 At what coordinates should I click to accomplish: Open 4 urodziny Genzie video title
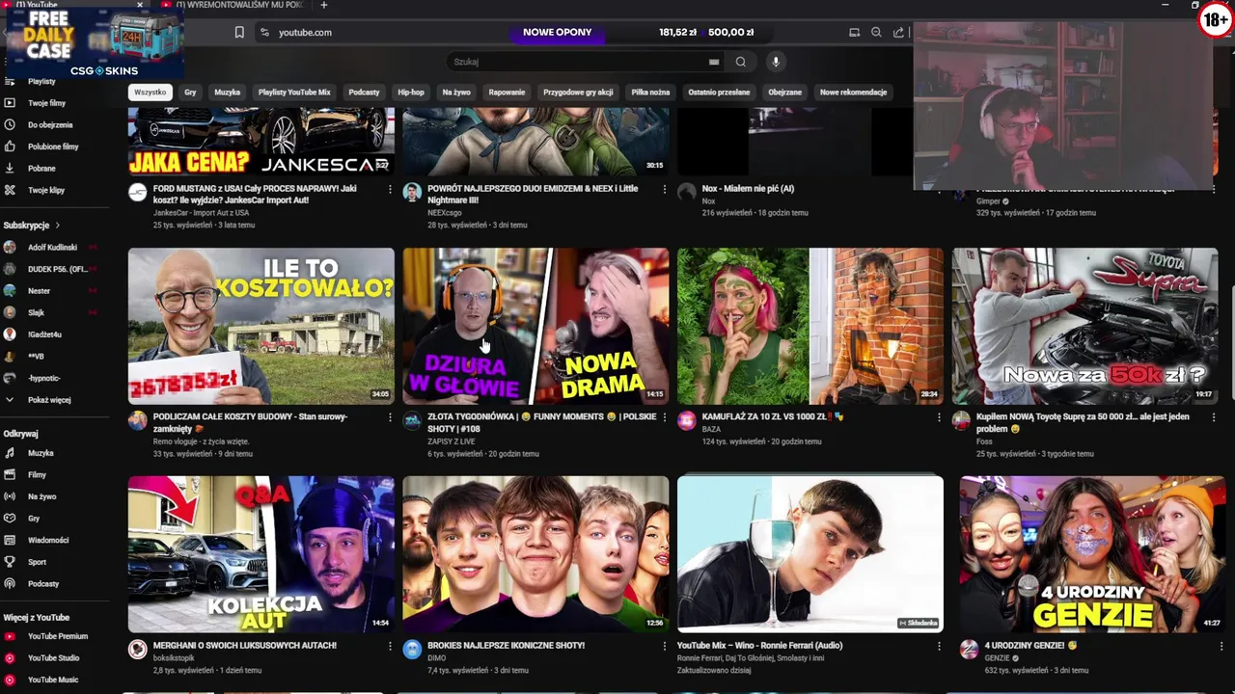tap(1030, 646)
